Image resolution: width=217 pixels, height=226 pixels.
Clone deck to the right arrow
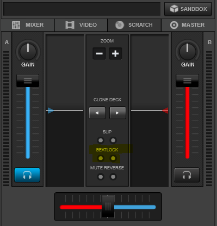click(x=117, y=113)
